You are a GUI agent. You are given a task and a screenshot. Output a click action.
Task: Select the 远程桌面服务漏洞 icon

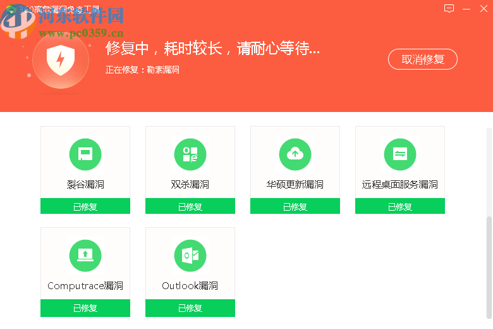400,154
